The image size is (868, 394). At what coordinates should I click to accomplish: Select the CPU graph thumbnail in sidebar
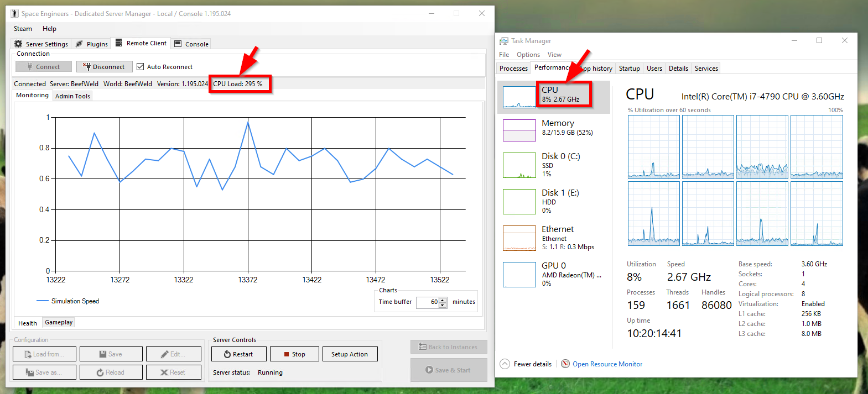tap(519, 97)
